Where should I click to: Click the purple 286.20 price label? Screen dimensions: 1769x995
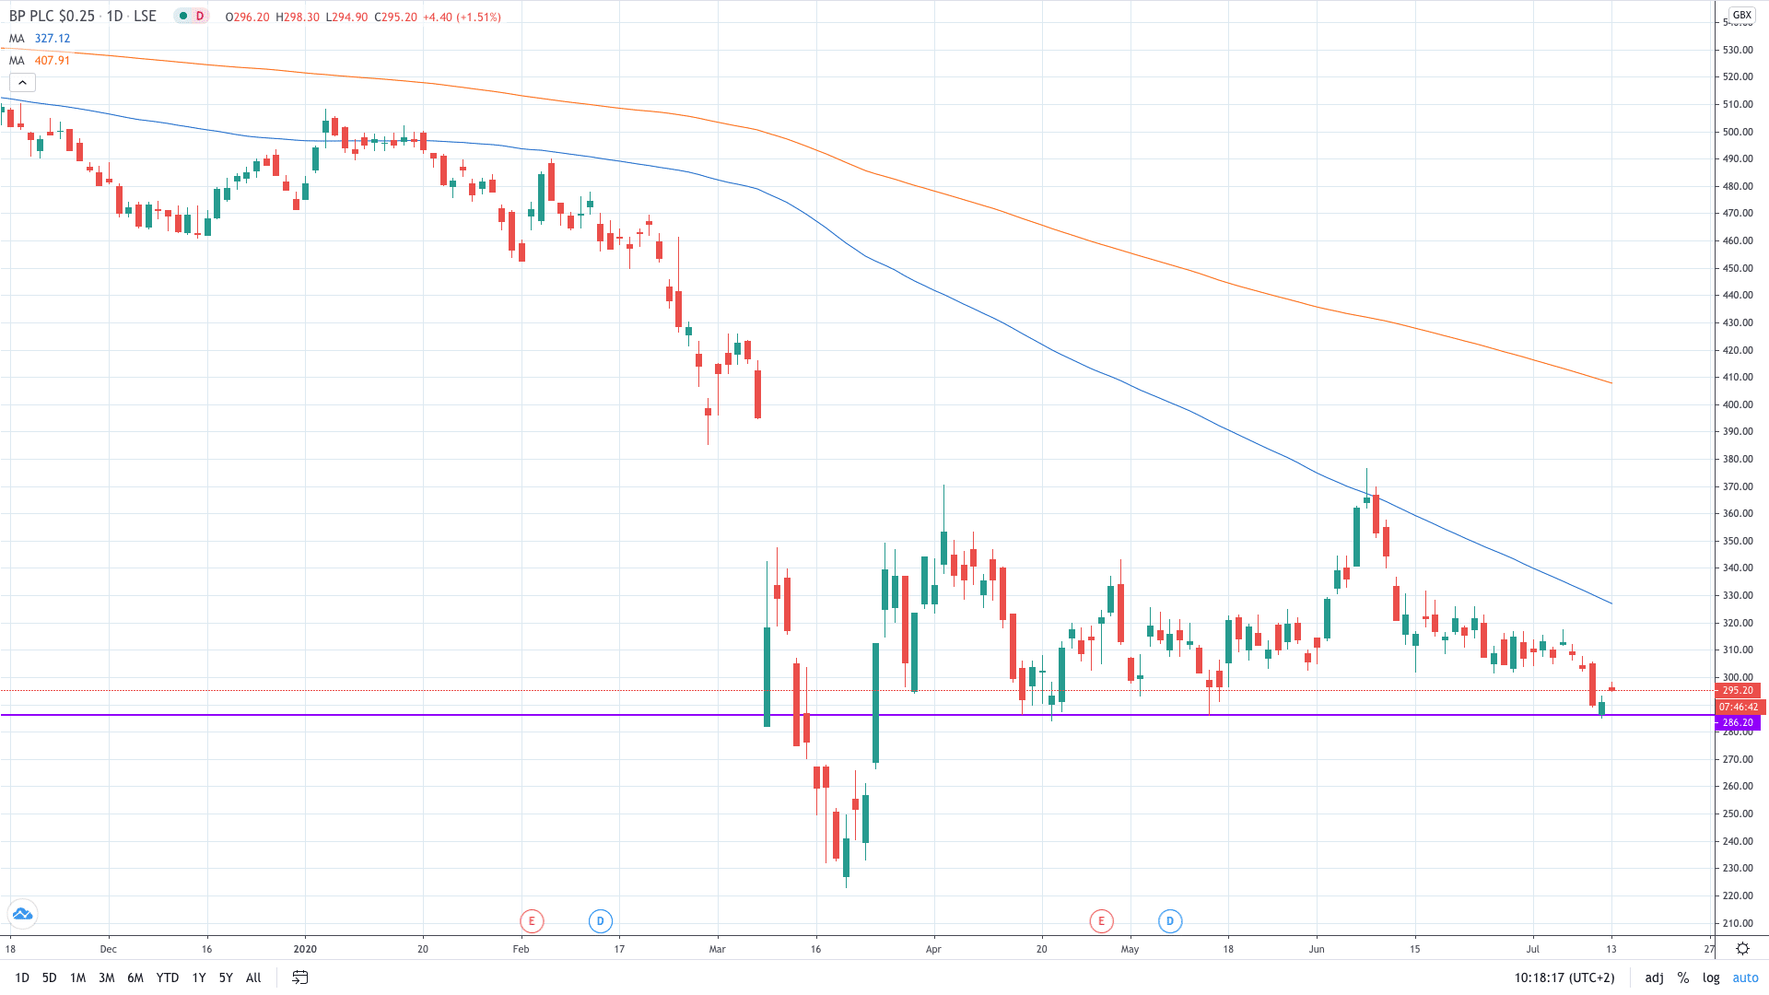pos(1737,723)
